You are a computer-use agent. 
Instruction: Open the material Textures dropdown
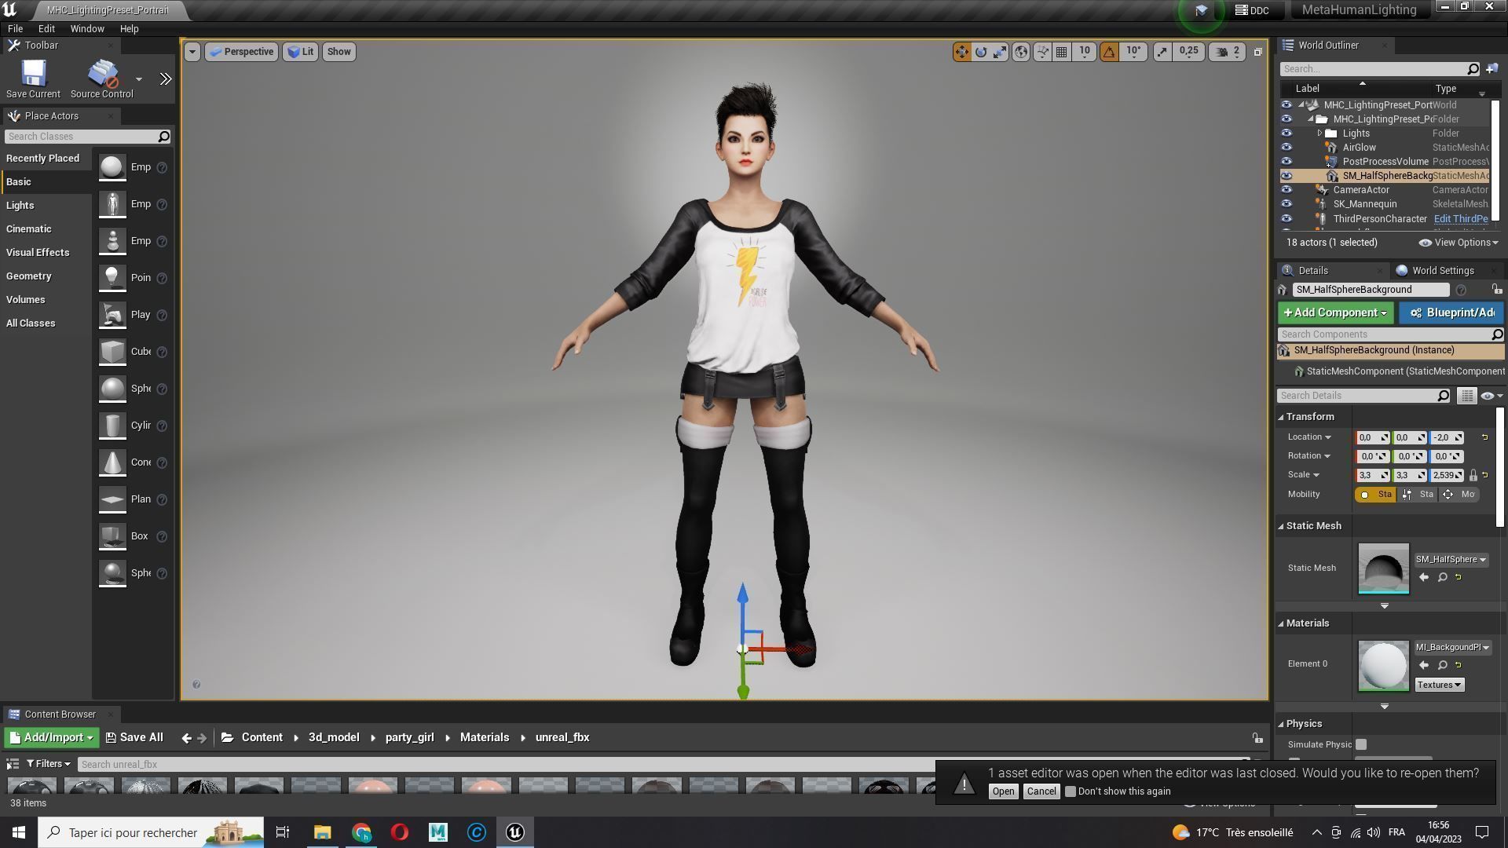click(x=1439, y=685)
